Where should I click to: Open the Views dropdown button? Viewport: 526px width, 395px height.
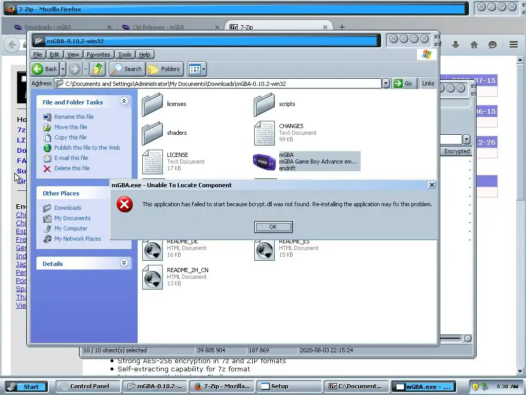197,69
